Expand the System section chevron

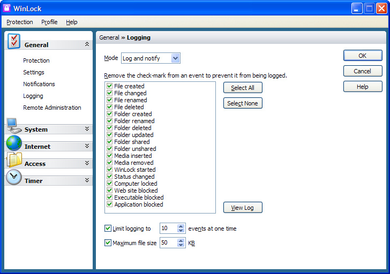coord(87,128)
